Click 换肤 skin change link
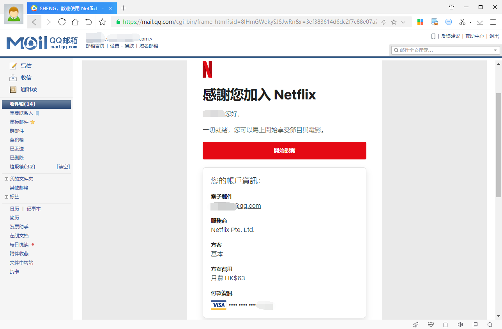Viewport: 502px width, 329px height. pyautogui.click(x=129, y=46)
